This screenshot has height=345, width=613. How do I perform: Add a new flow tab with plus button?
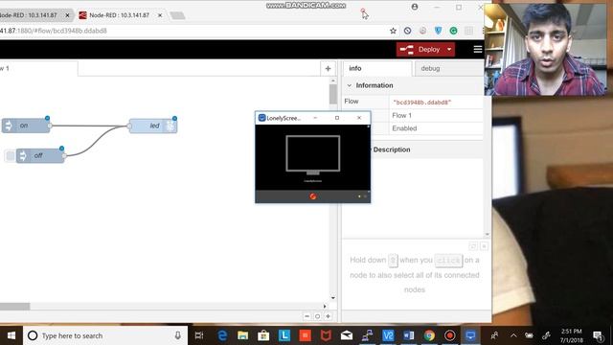click(328, 68)
